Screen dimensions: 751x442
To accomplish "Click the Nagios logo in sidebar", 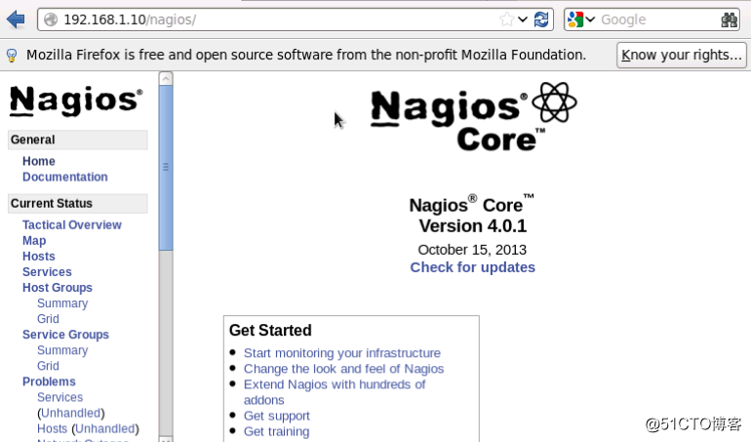I will click(76, 101).
